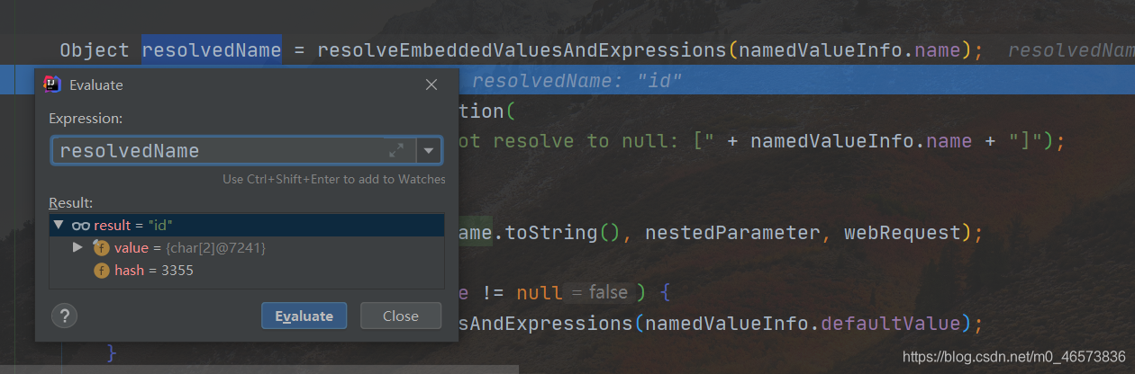The width and height of the screenshot is (1135, 374).
Task: Click the IntelliJ icon in Evaluate title bar
Action: click(53, 85)
